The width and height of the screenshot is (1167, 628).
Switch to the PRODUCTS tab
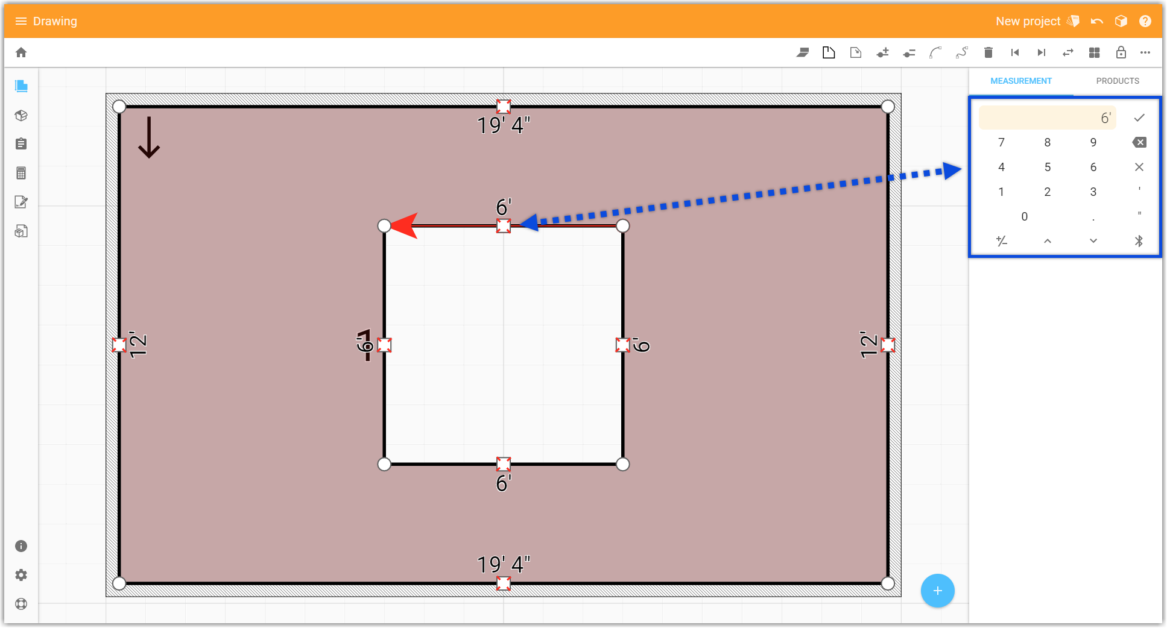click(1118, 81)
